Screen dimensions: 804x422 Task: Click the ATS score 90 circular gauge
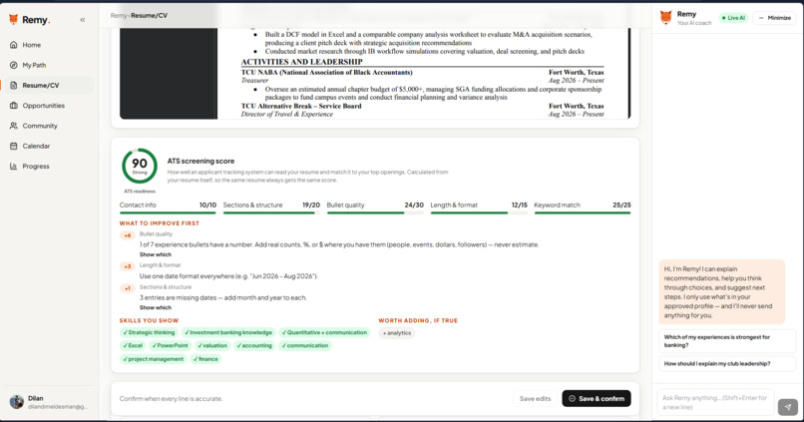pyautogui.click(x=140, y=167)
